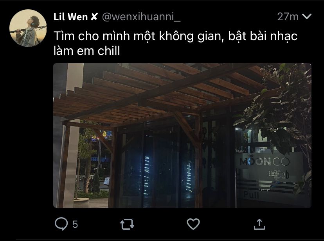
Task: Click the 'làm em chill' text line
Action: tap(87, 51)
